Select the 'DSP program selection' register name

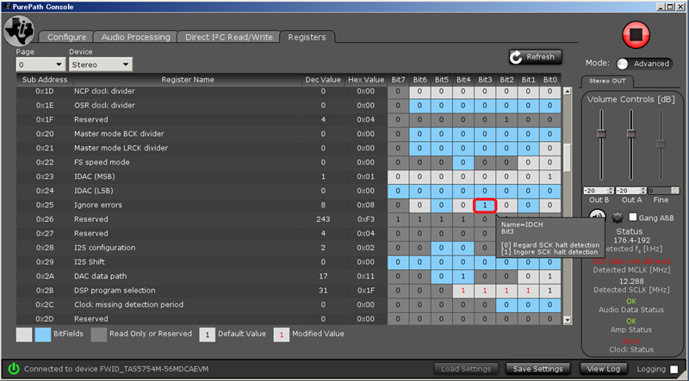[x=115, y=290]
